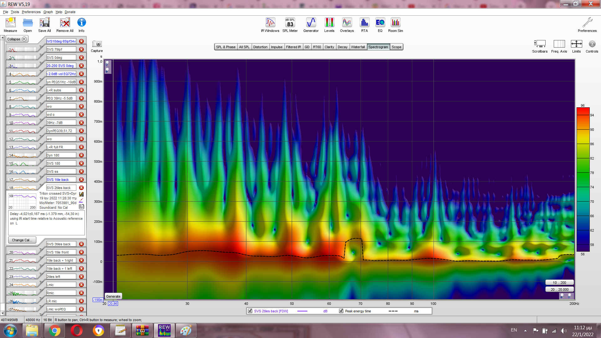This screenshot has height=338, width=601.
Task: Click the spectrogram color scale bar
Action: coord(583,179)
